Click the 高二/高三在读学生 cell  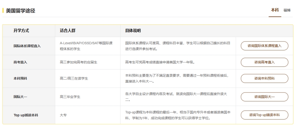(74, 79)
